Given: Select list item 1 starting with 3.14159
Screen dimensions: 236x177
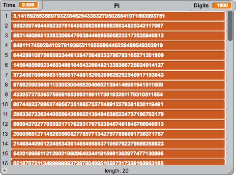Looking at the screenshot, I should click(118, 16).
